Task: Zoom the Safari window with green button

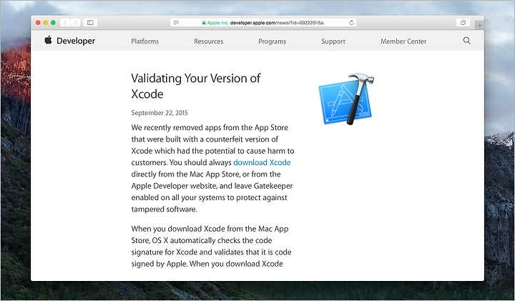Action: pyautogui.click(x=53, y=23)
